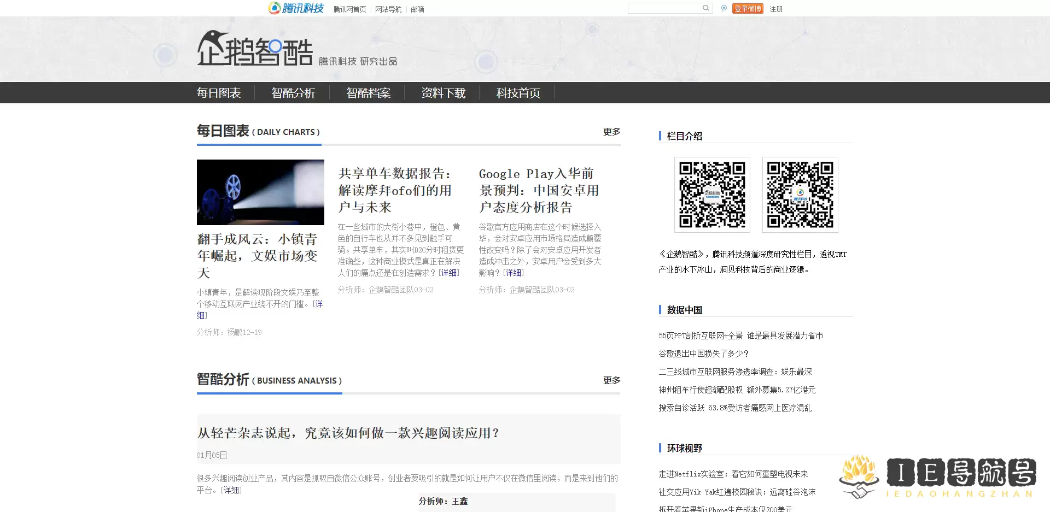
Task: Click the 注册 register link
Action: (775, 9)
